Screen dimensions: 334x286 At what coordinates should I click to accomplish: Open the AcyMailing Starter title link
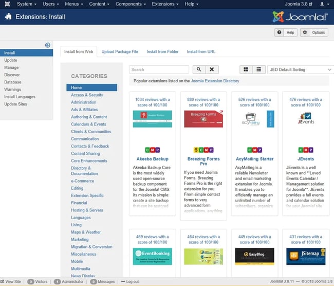[254, 159]
